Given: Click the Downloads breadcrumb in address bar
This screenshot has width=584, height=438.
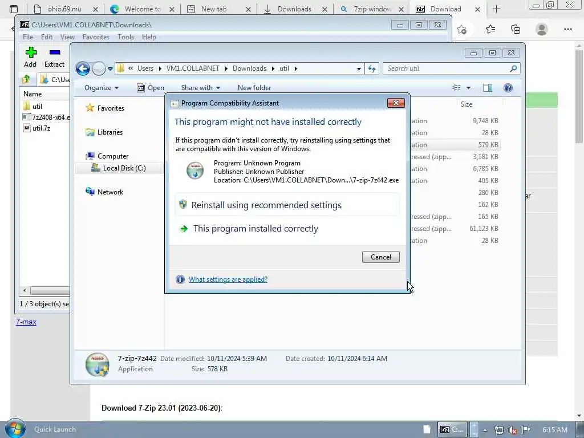Looking at the screenshot, I should [x=250, y=68].
